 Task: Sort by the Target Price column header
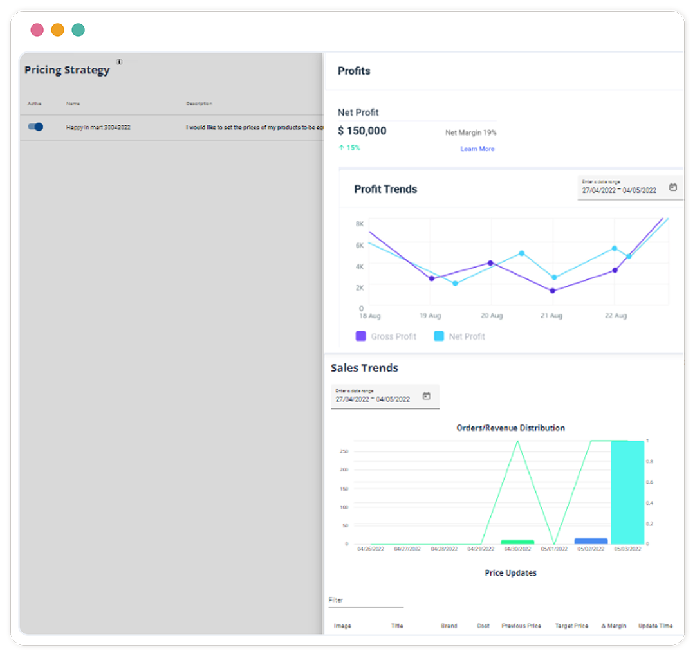click(572, 626)
